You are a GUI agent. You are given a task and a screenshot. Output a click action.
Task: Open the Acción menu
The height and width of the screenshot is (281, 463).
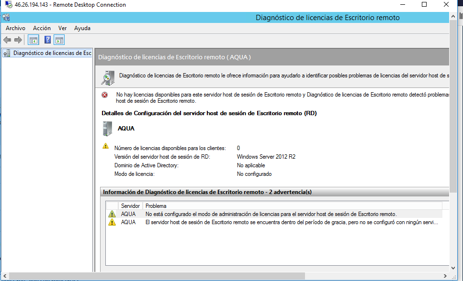click(42, 28)
